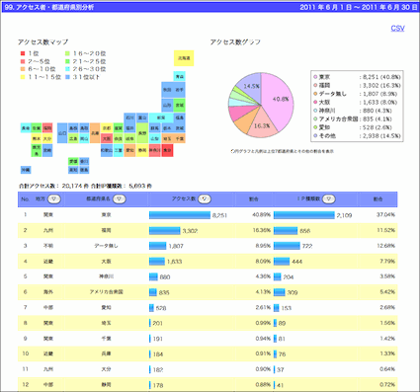Select the 山口 tile on the map
This screenshot has height=392, width=420.
click(x=62, y=133)
